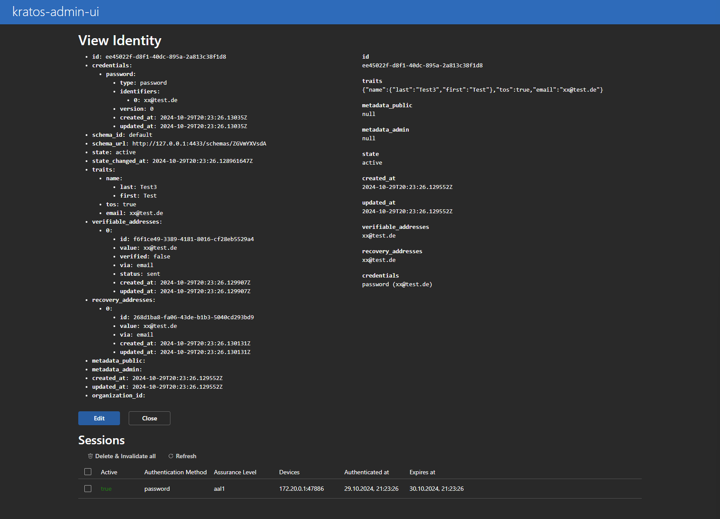
Task: Click the 'aal1' assurance level cell
Action: [219, 489]
